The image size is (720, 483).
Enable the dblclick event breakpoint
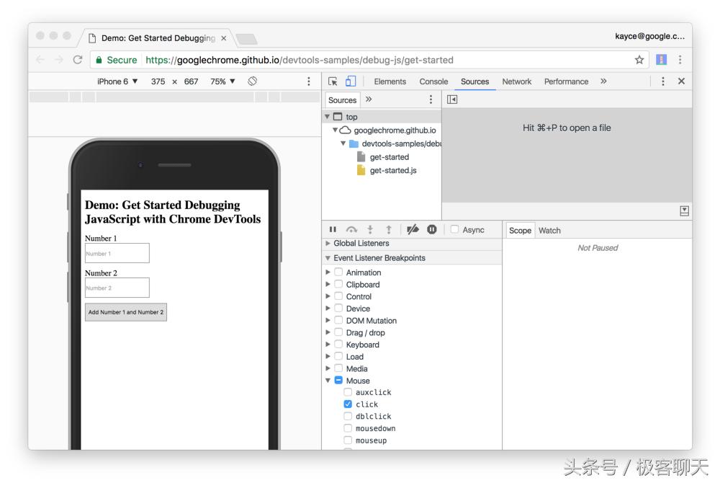[x=348, y=416]
